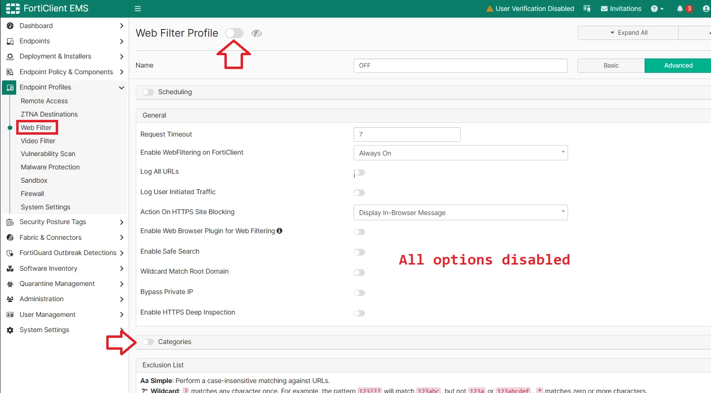Turn on Enable Safe Search
The height and width of the screenshot is (393, 711).
click(359, 252)
